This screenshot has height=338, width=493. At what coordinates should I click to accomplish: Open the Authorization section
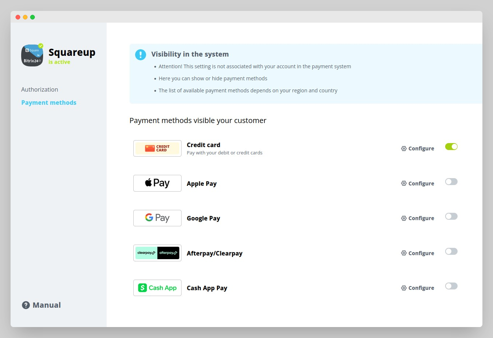click(39, 89)
